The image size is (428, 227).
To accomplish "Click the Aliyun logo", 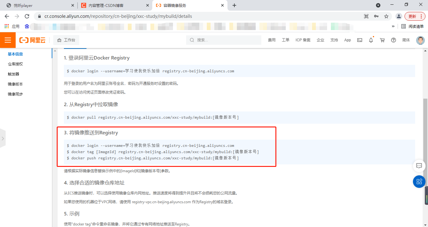I will click(32, 40).
